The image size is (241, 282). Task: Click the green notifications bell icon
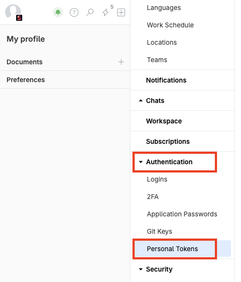[58, 13]
